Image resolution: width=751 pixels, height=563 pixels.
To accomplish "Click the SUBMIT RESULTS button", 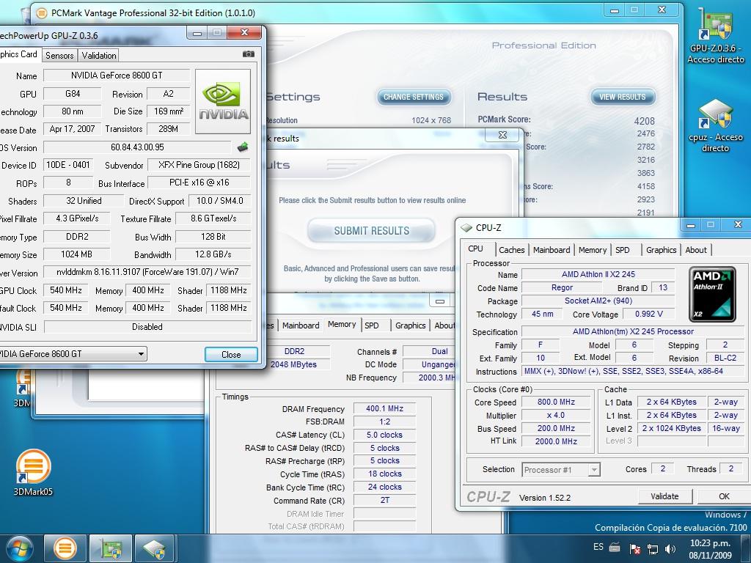I will (371, 231).
